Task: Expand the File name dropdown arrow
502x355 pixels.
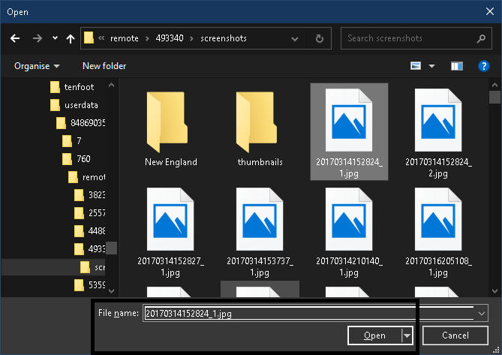Action: [x=482, y=314]
